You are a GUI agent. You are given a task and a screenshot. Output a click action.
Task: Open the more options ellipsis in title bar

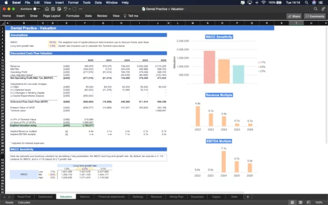pyautogui.click(x=81, y=9)
